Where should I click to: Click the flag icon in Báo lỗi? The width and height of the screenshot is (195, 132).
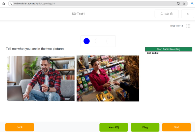coord(162,14)
